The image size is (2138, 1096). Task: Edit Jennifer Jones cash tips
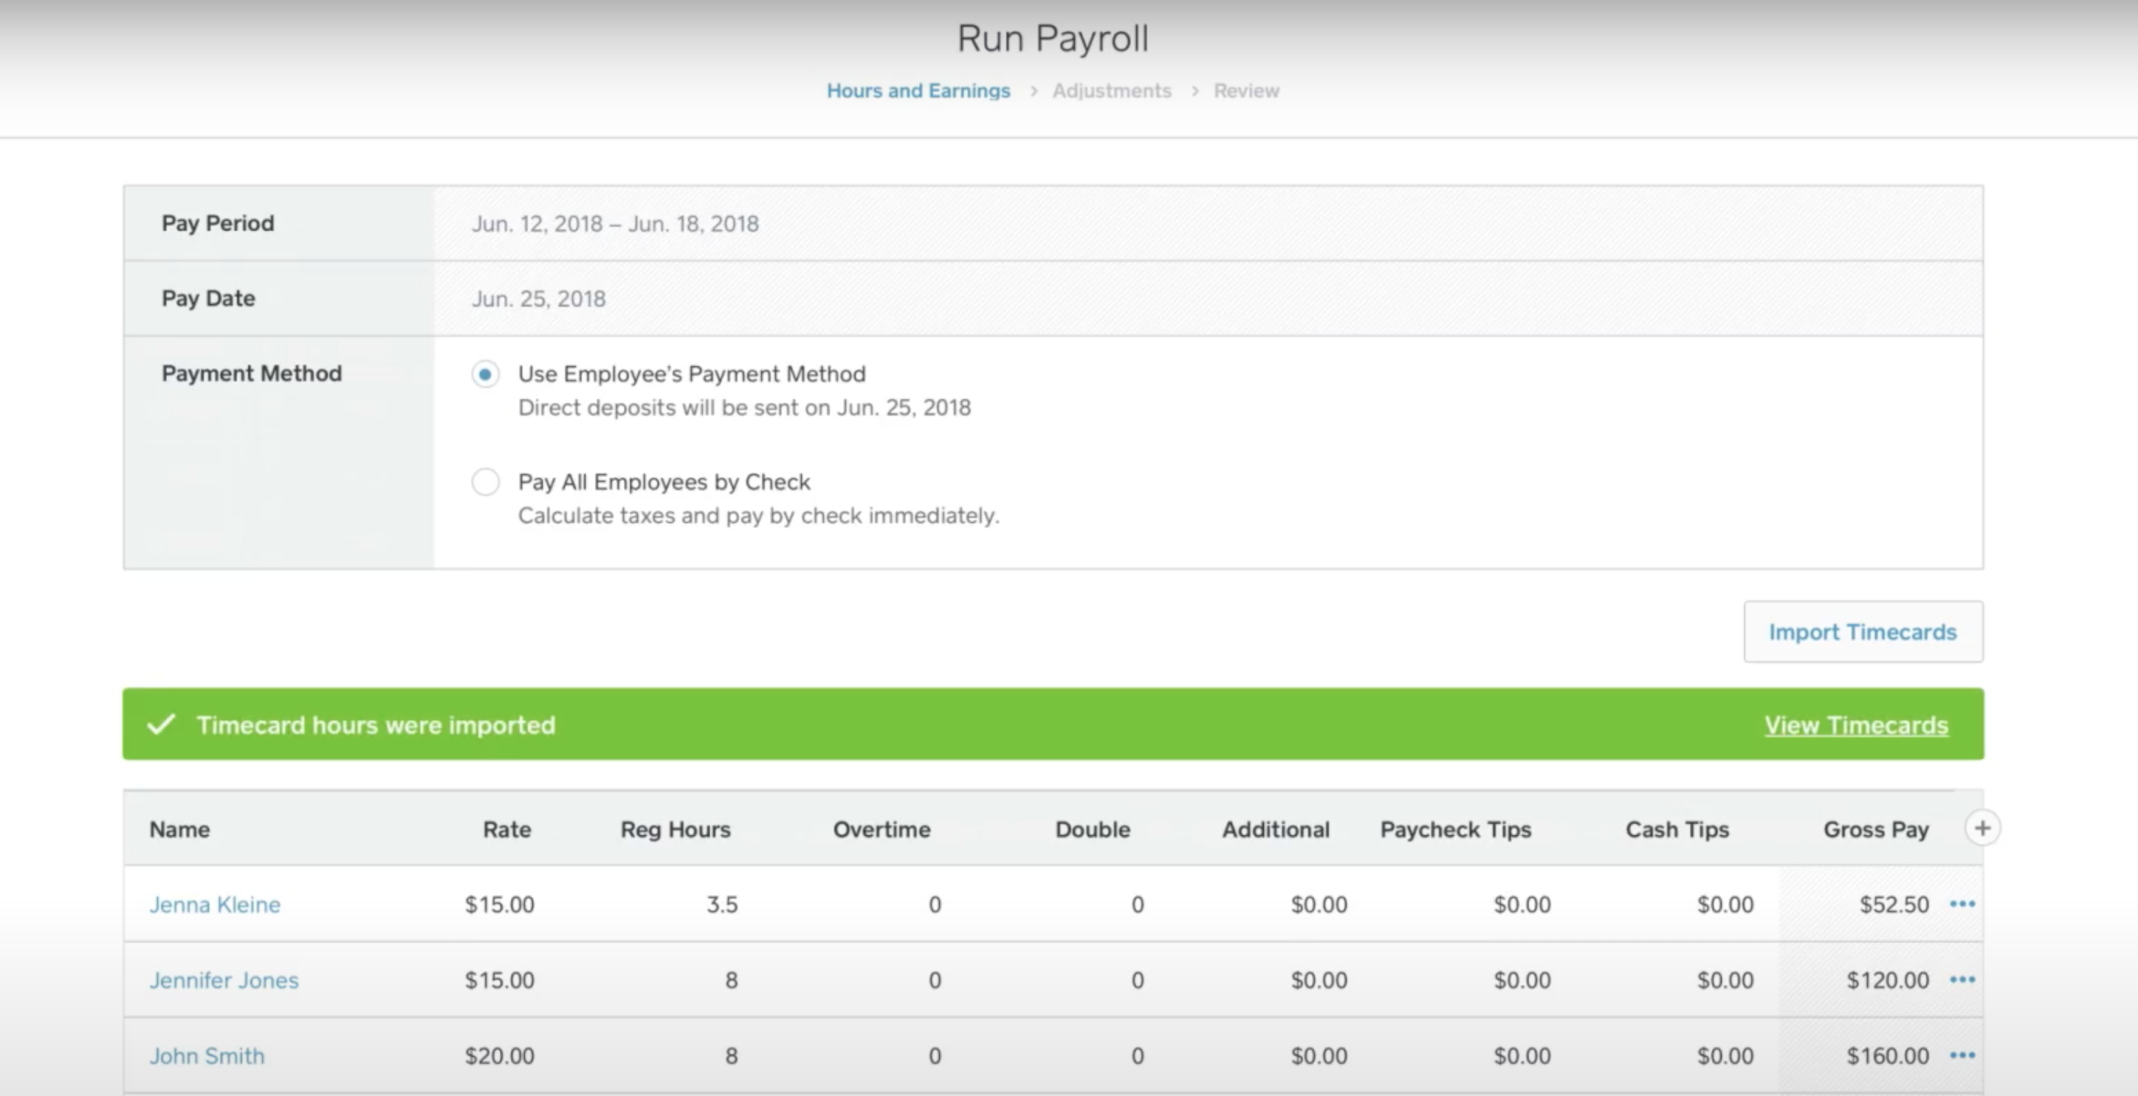click(1725, 980)
